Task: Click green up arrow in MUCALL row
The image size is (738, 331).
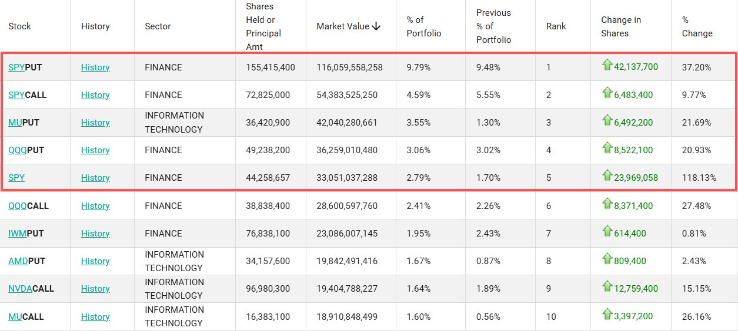Action: [x=607, y=314]
